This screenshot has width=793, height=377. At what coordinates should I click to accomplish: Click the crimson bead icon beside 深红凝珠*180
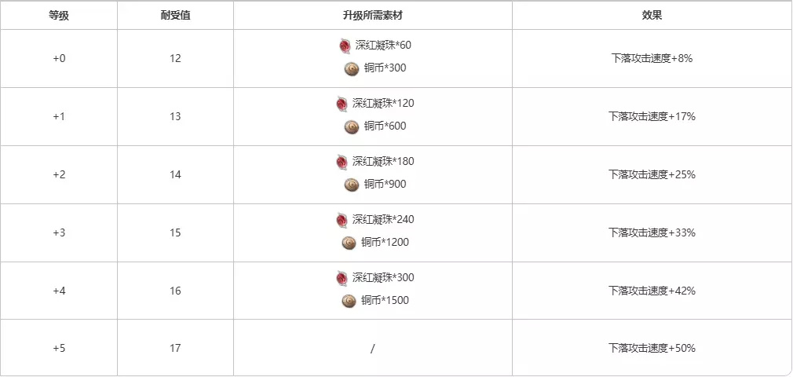342,162
